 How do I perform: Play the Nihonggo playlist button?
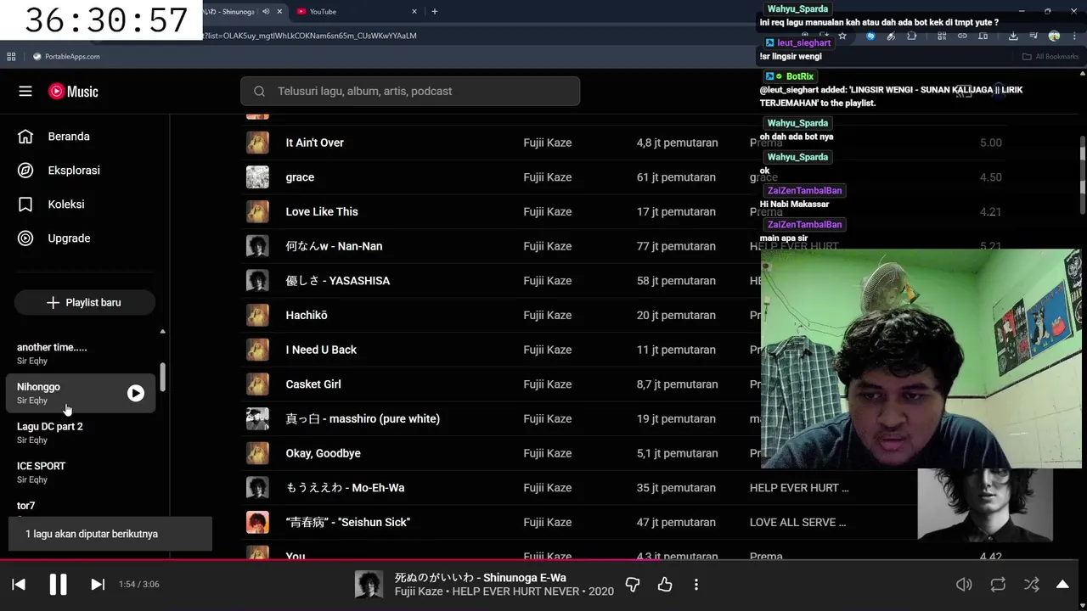136,393
